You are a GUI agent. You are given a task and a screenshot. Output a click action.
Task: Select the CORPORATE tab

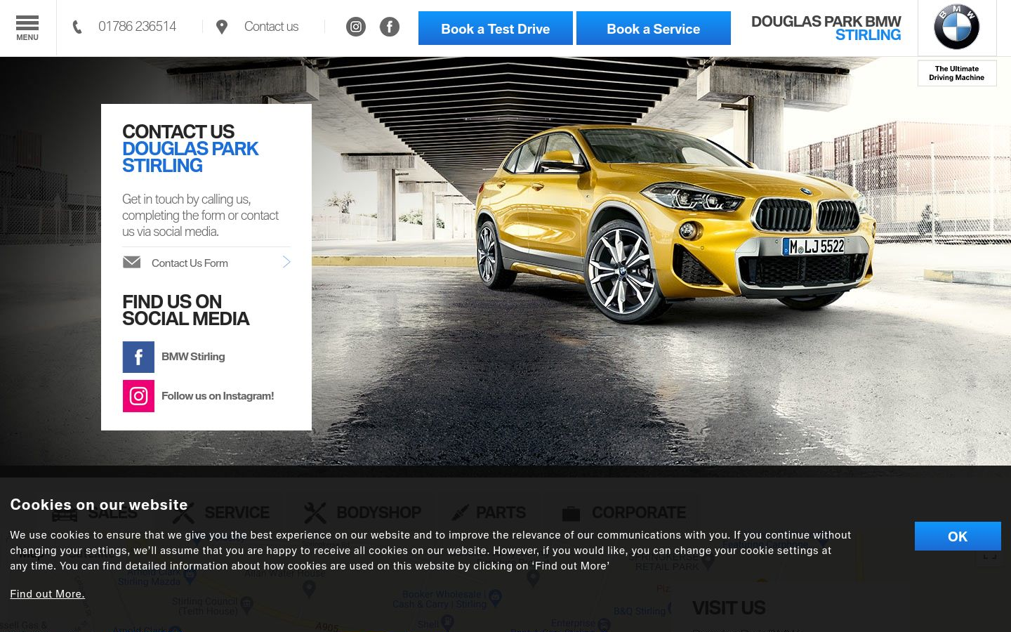[624, 513]
